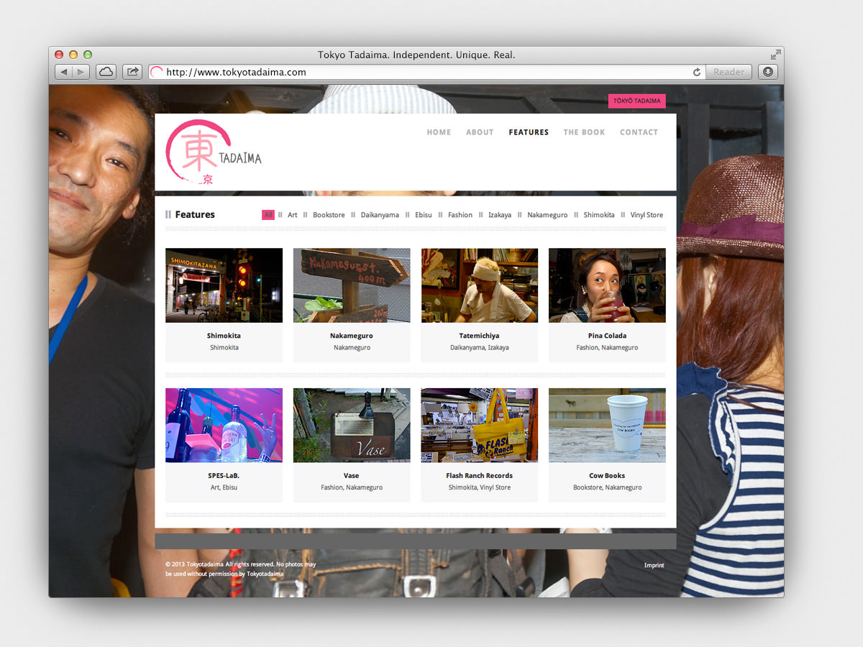Open the iCloud tabs cloud icon
The height and width of the screenshot is (647, 863).
click(x=106, y=72)
